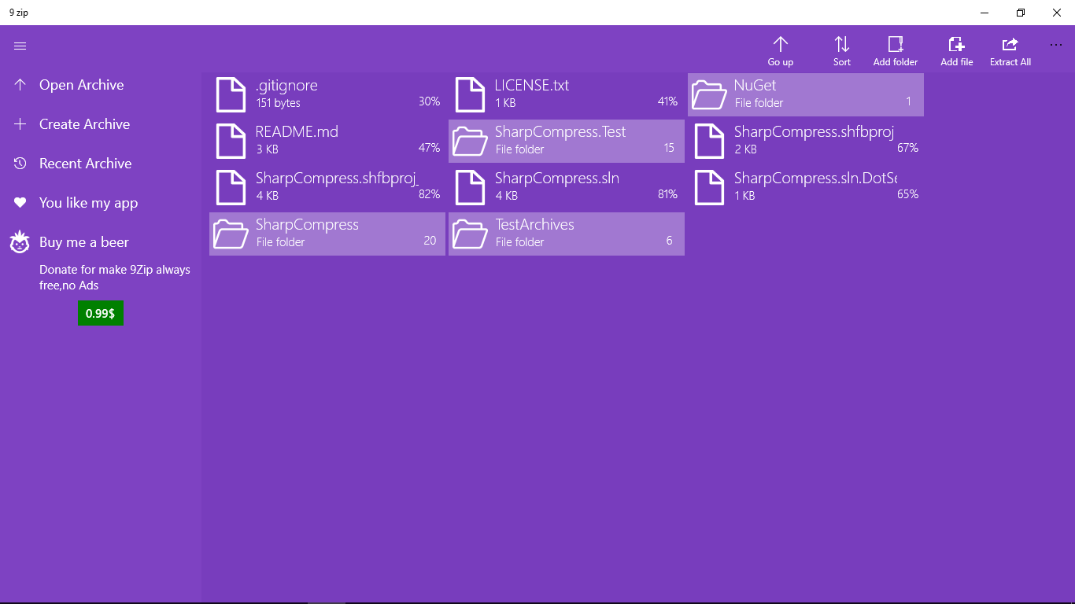
Task: Open Recent Archive from the sidebar
Action: tap(85, 163)
